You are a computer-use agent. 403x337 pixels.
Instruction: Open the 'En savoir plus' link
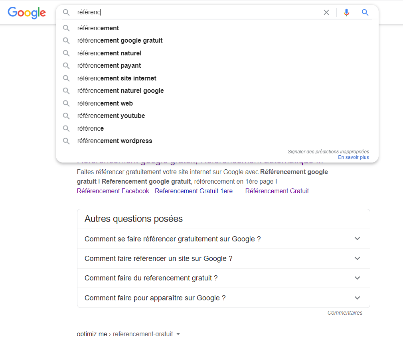pos(353,157)
